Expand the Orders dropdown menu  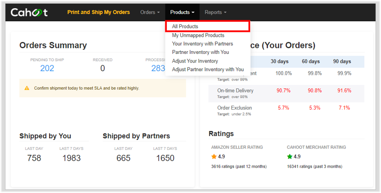(150, 12)
